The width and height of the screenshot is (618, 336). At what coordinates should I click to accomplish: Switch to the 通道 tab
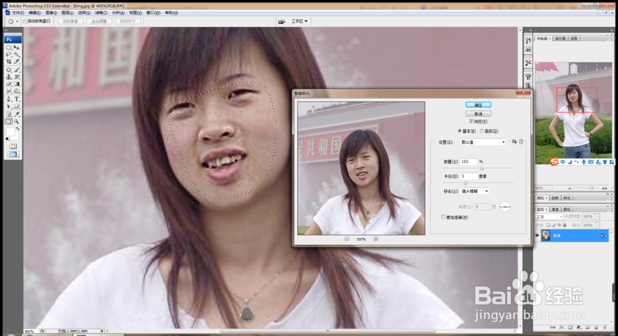(555, 209)
